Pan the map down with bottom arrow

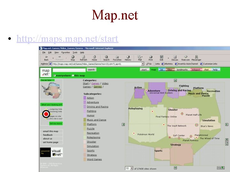click(x=175, y=168)
